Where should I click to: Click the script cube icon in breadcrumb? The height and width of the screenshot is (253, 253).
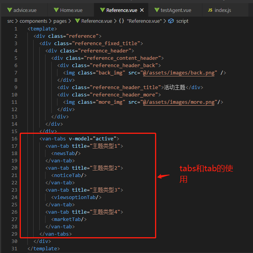click(171, 21)
